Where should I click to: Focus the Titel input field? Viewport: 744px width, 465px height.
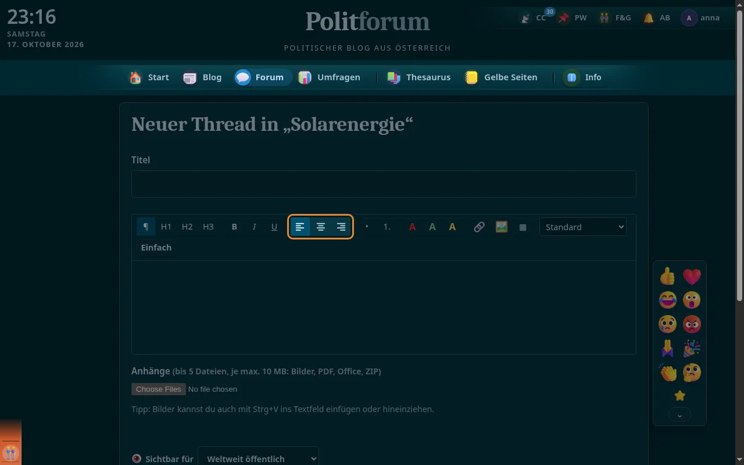(384, 184)
